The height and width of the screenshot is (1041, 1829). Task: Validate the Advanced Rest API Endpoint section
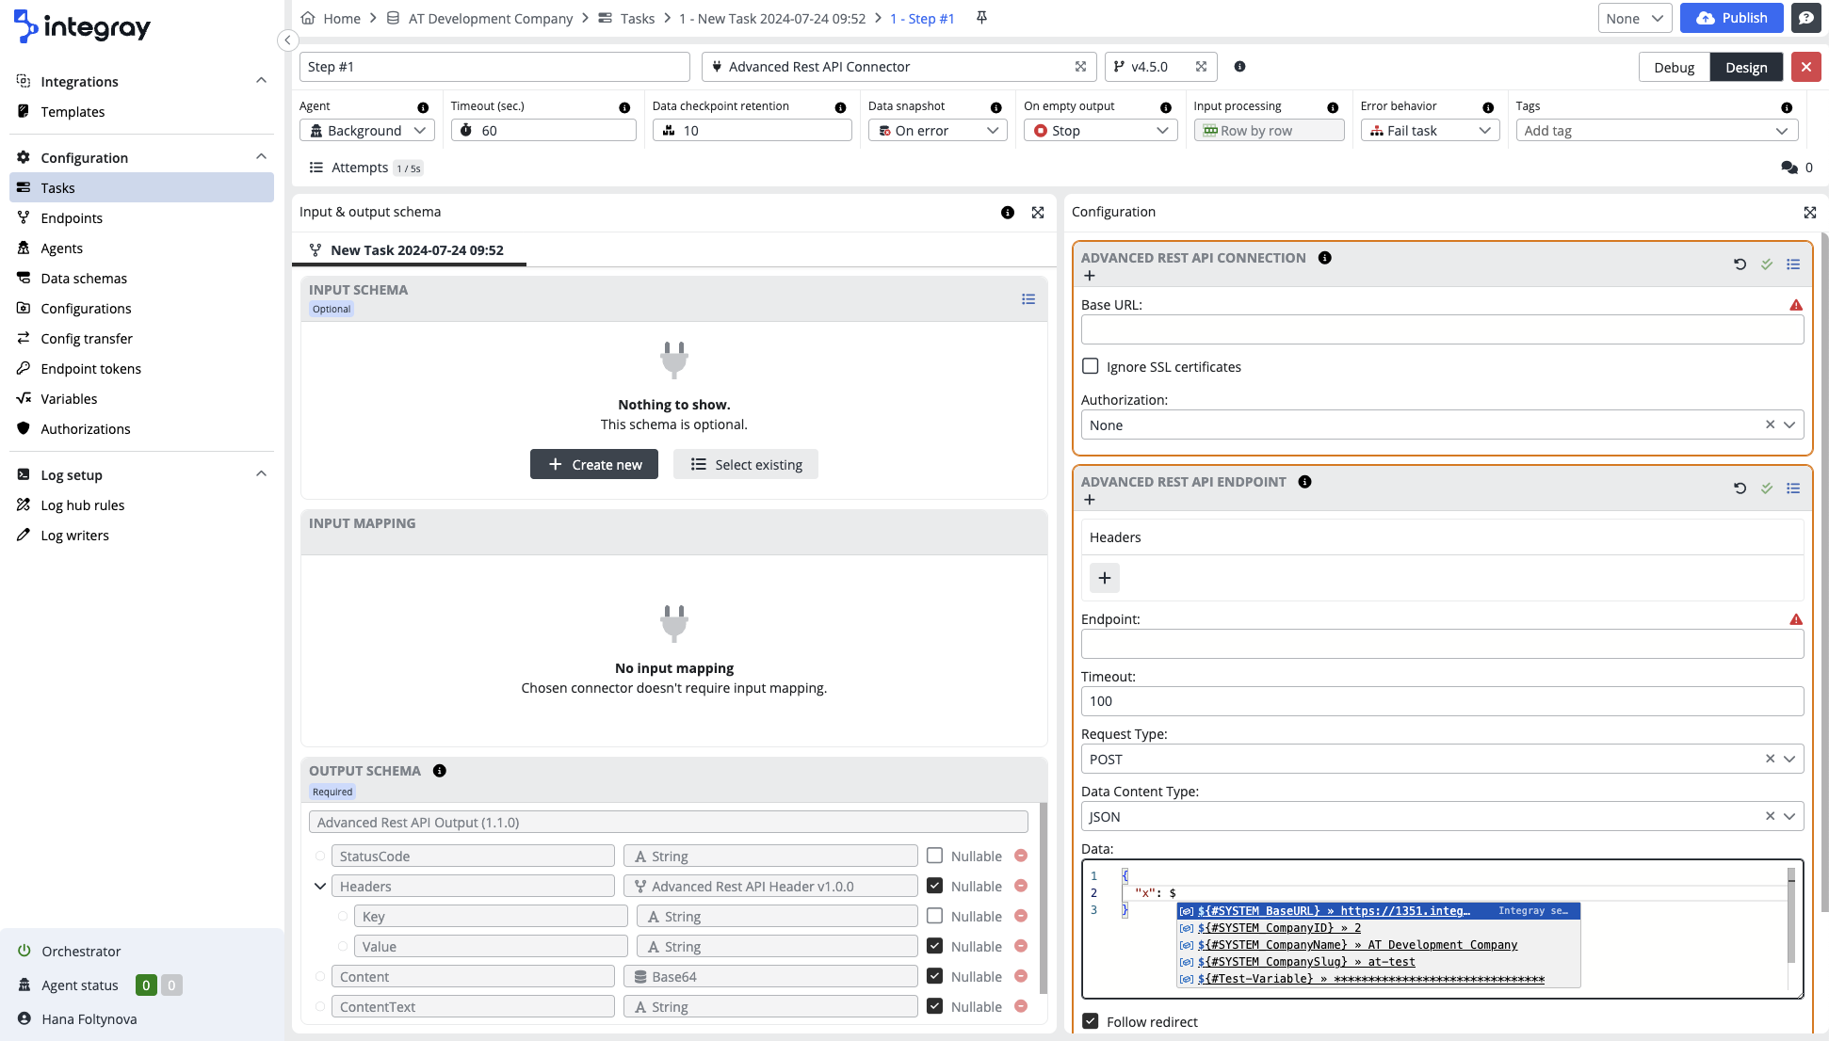point(1767,488)
